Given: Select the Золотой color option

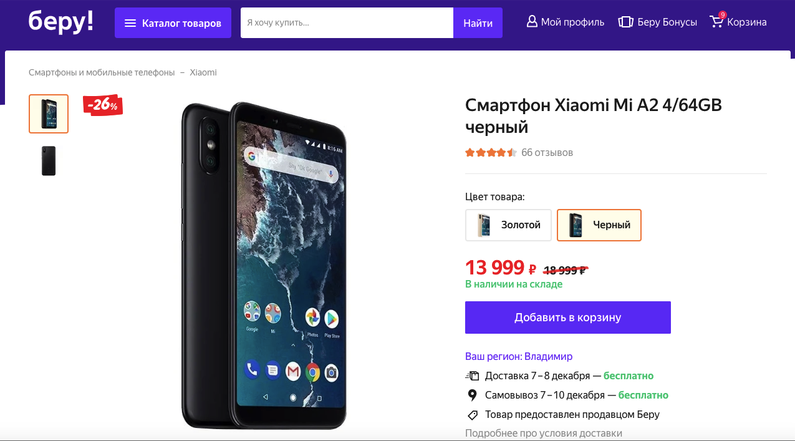Looking at the screenshot, I should (508, 225).
